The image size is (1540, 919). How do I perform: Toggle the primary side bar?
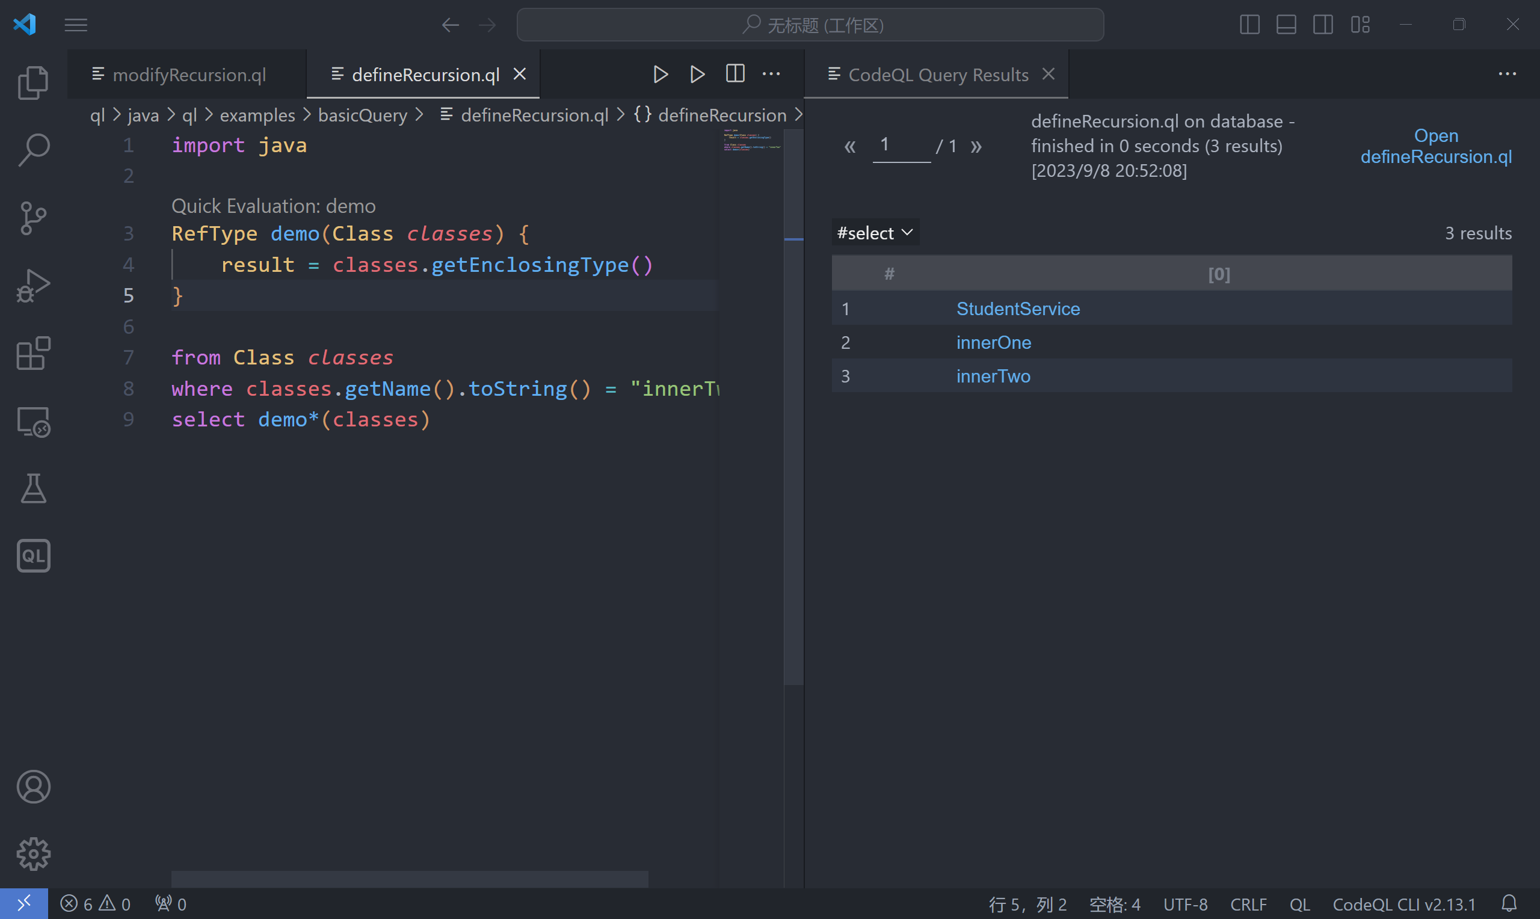point(1249,25)
